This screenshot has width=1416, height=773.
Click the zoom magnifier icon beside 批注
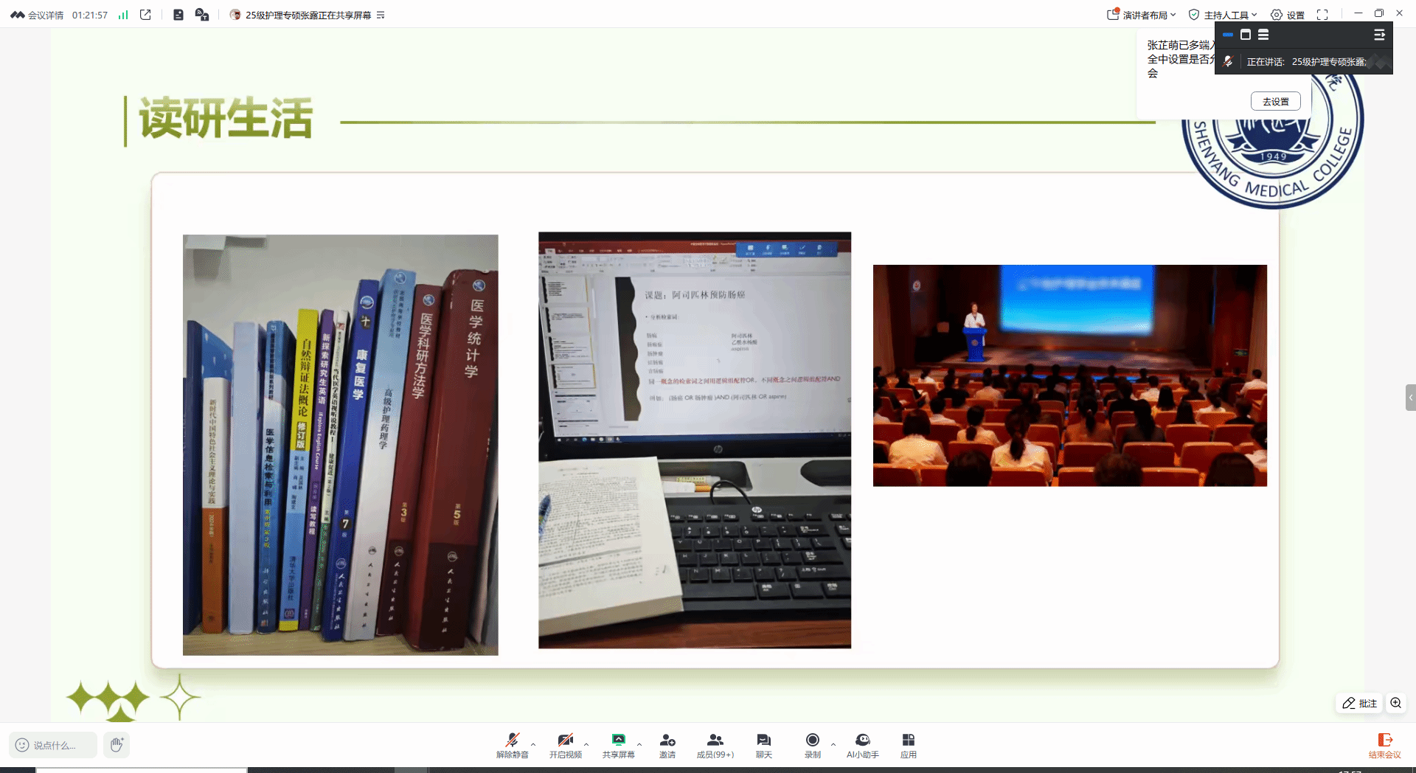pyautogui.click(x=1395, y=703)
